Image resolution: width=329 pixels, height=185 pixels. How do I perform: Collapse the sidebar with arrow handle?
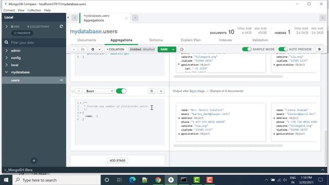pyautogui.click(x=68, y=17)
